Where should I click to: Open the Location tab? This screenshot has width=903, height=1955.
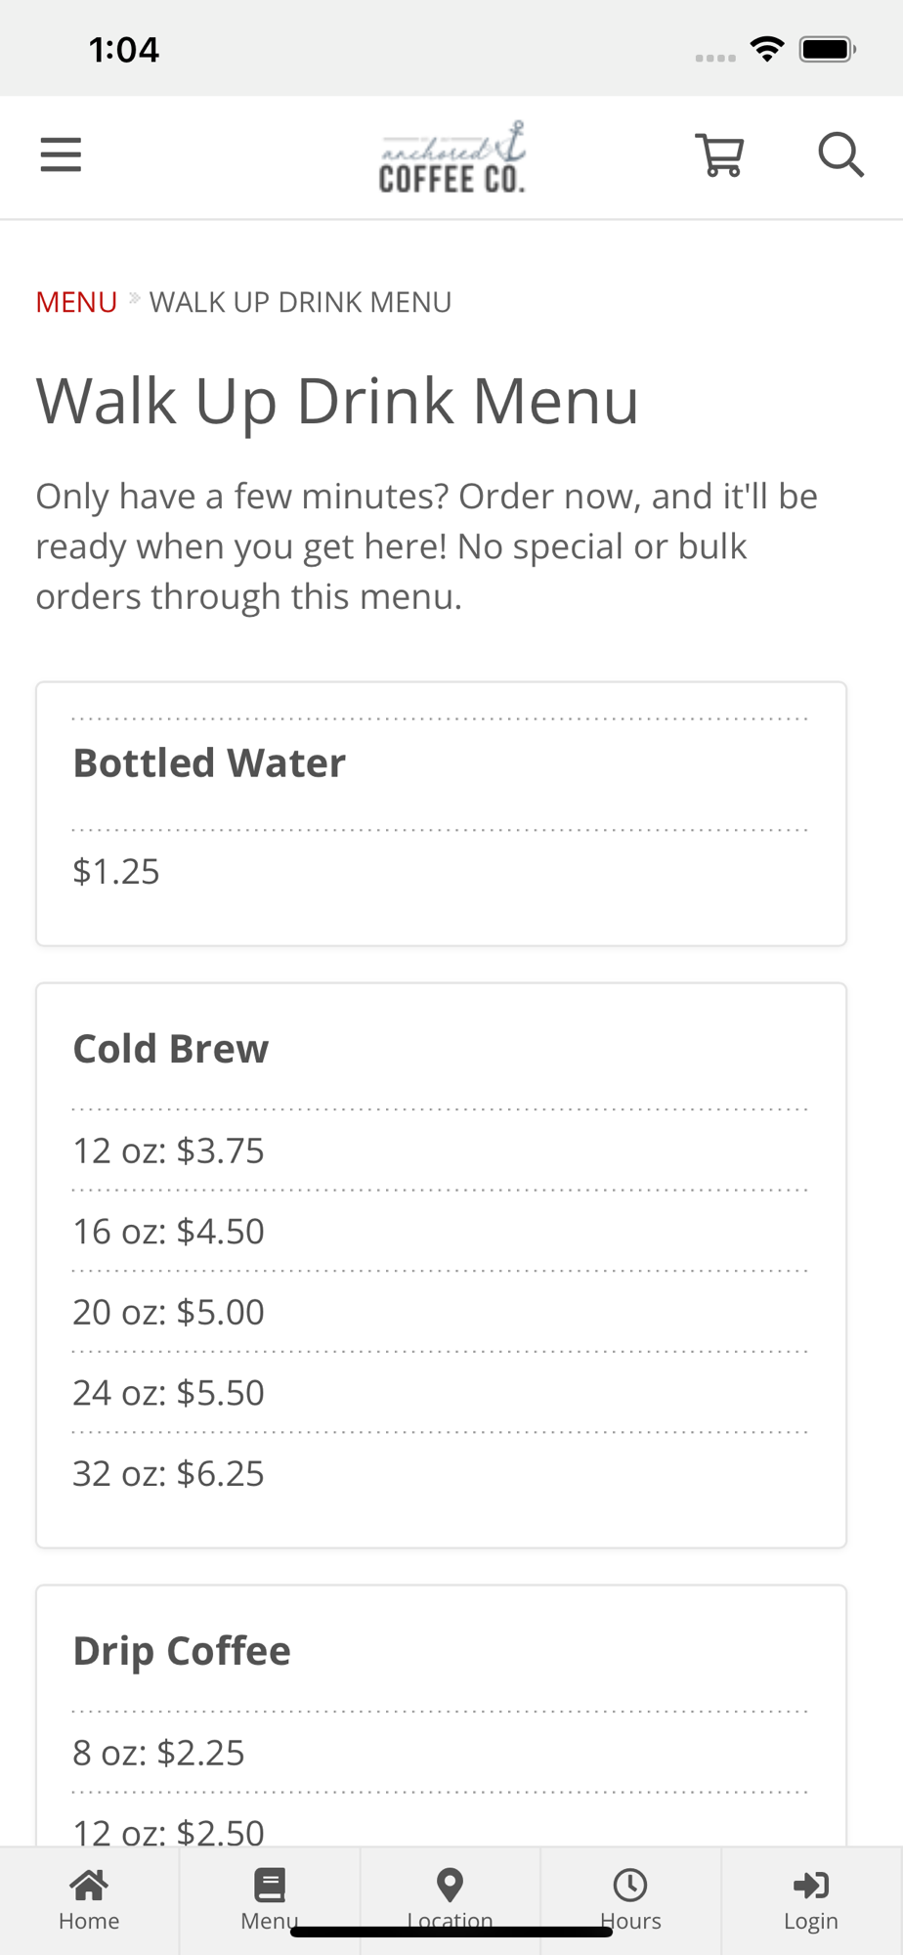(450, 1899)
